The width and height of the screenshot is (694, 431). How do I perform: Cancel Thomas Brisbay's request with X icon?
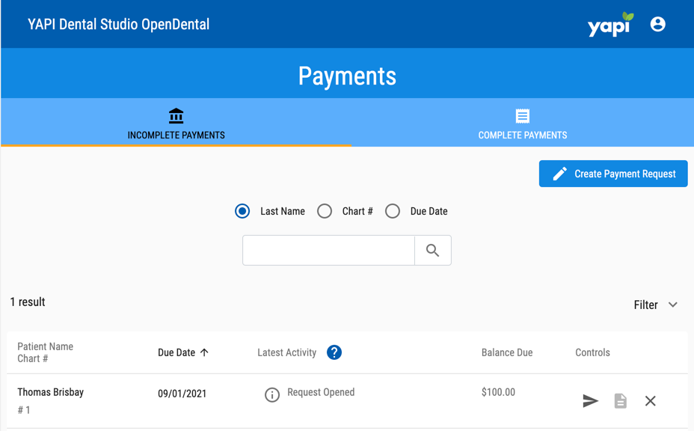click(650, 401)
